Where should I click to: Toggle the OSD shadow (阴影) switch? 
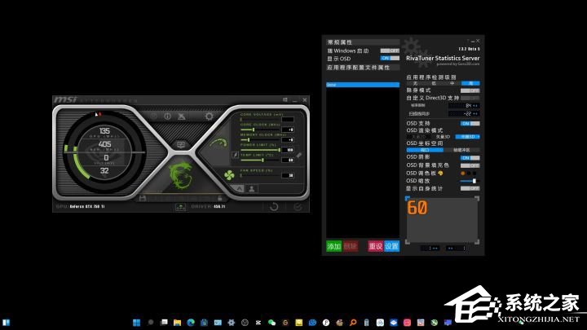tap(470, 157)
